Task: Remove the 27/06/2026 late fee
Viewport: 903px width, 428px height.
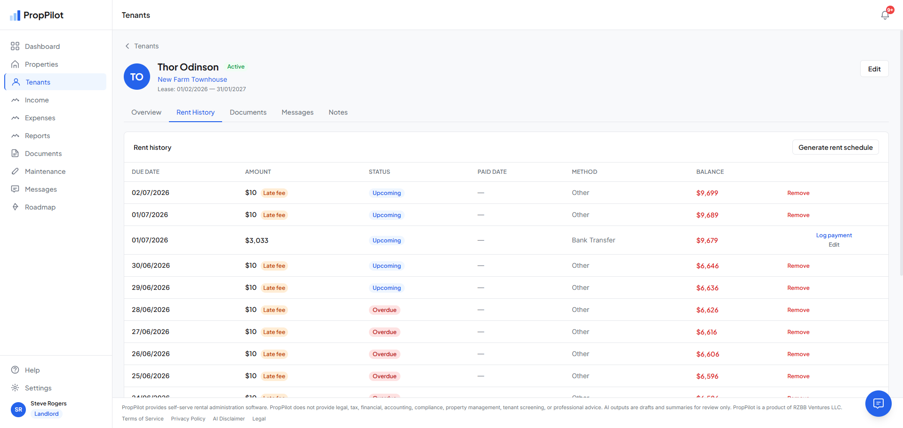Action: click(798, 332)
